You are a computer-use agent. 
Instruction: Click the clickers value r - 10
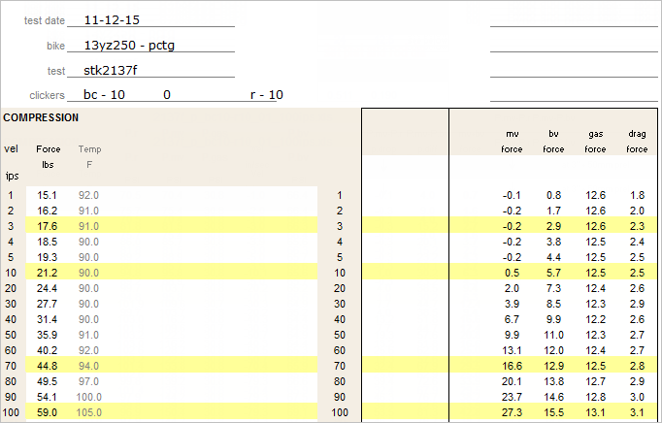[x=267, y=95]
